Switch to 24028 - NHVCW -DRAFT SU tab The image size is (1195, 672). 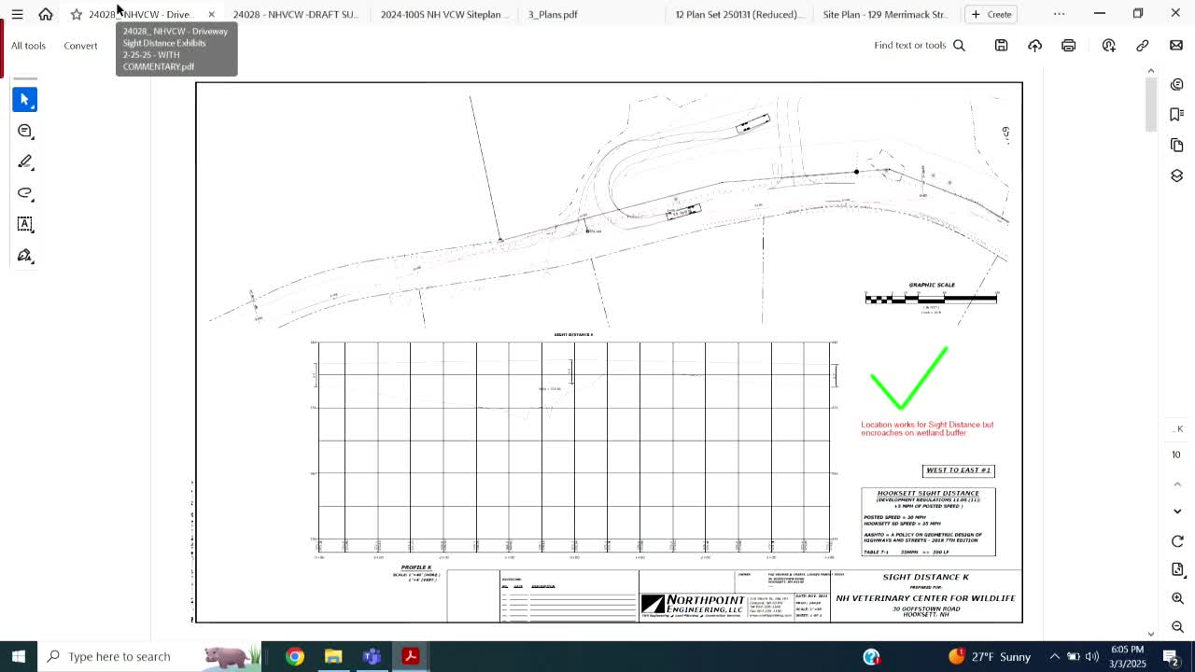point(295,14)
